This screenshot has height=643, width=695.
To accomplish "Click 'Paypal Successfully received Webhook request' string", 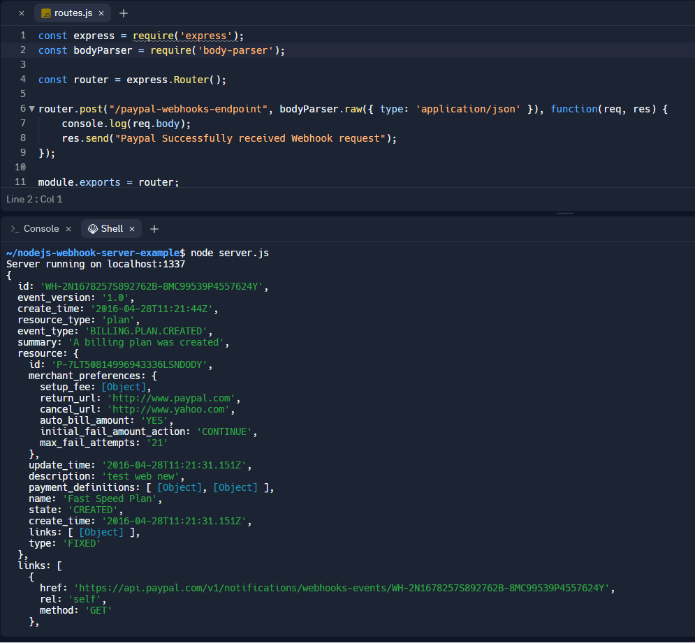I will click(251, 138).
